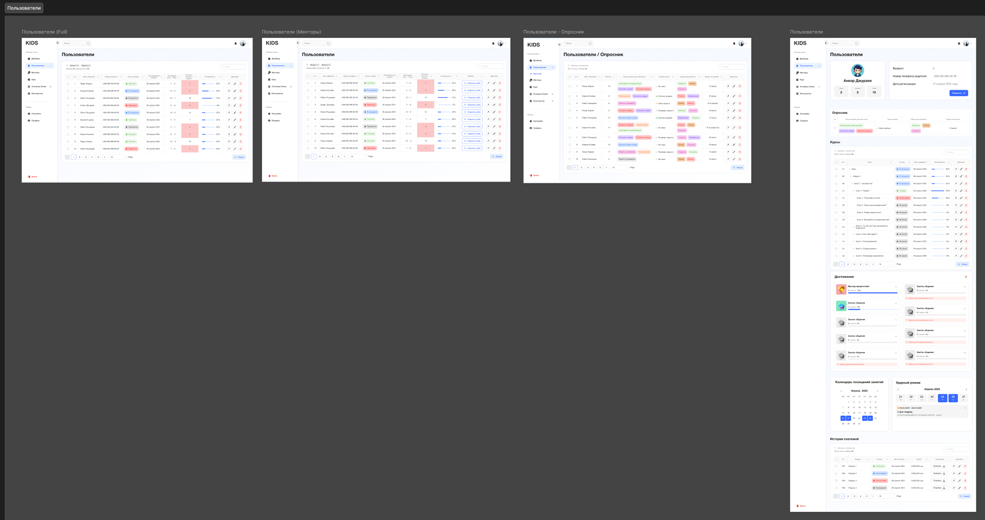This screenshot has width=985, height=520.
Task: Click the row 10 pencil edit icon in the Менторы frame
Action: [x=494, y=148]
